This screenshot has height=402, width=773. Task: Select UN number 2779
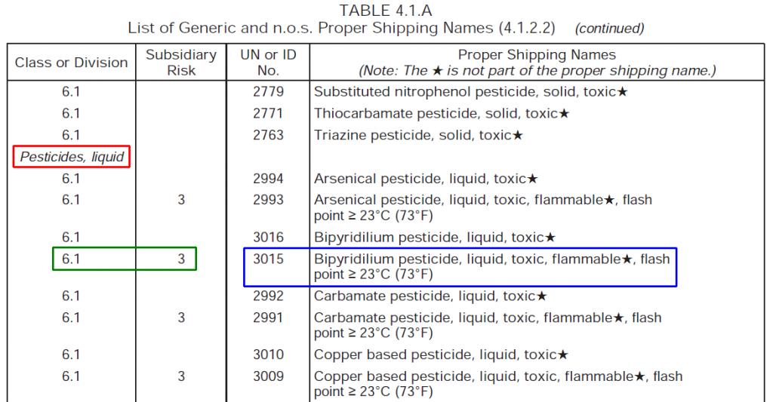pos(268,92)
